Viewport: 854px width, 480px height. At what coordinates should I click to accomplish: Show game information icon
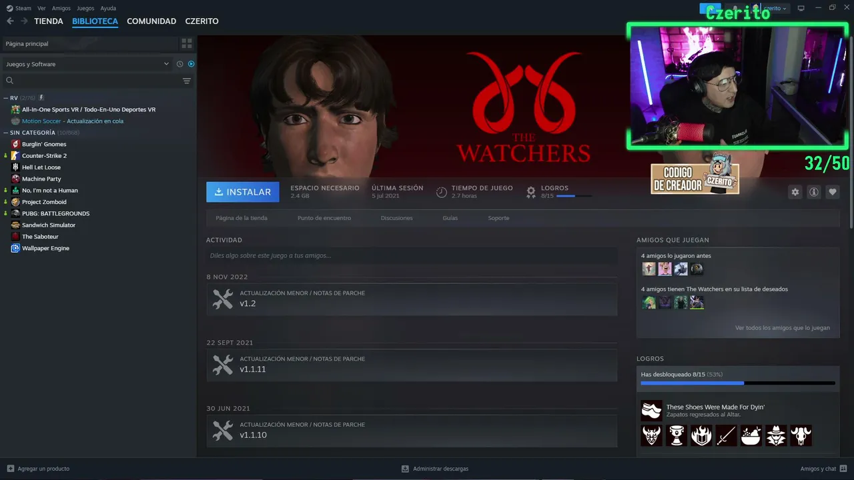point(814,192)
